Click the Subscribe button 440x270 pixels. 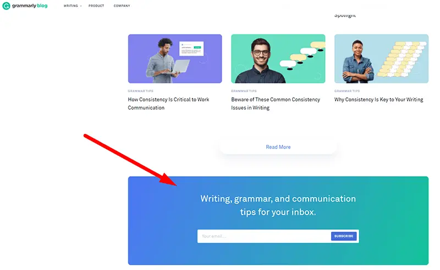pos(344,236)
